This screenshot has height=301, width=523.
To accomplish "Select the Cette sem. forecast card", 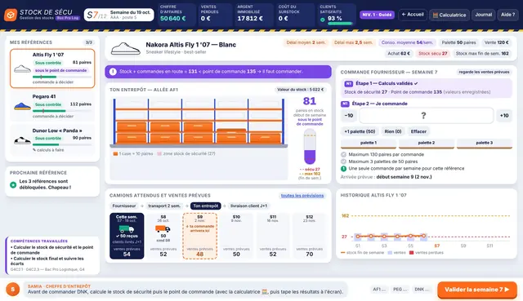I will pos(127,236).
